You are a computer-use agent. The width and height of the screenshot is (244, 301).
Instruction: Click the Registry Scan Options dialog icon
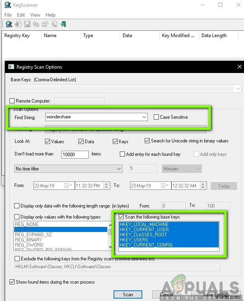click(11, 67)
